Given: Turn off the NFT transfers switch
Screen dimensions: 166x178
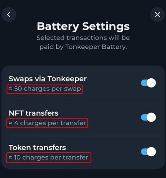Looking at the screenshot, I should 149,117.
